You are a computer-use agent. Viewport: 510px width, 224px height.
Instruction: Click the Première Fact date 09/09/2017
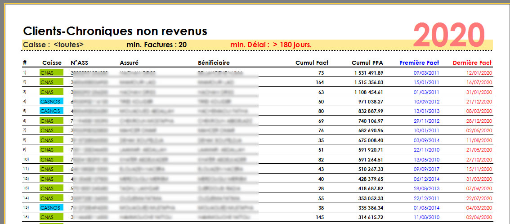[x=427, y=169]
